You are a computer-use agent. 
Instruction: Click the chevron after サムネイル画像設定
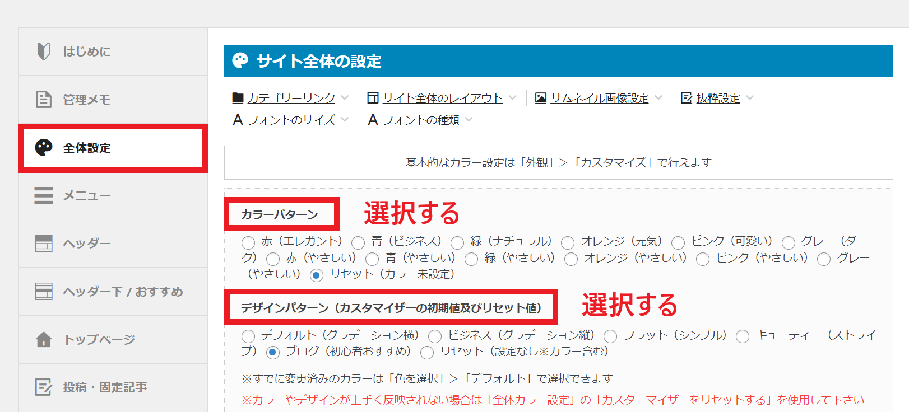[x=658, y=98]
